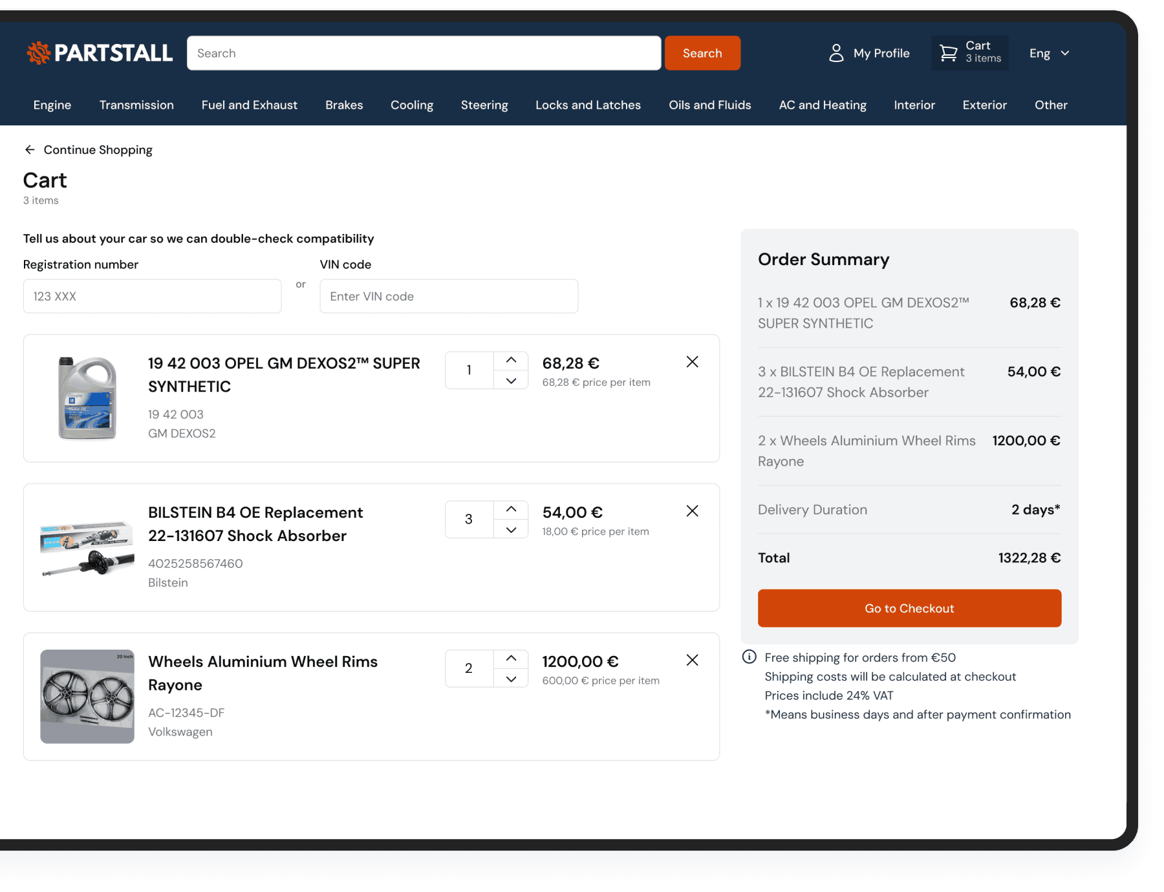Click the Bilstein brand label

coord(168,582)
